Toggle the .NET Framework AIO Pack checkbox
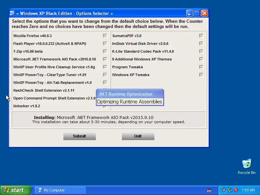 105,59
